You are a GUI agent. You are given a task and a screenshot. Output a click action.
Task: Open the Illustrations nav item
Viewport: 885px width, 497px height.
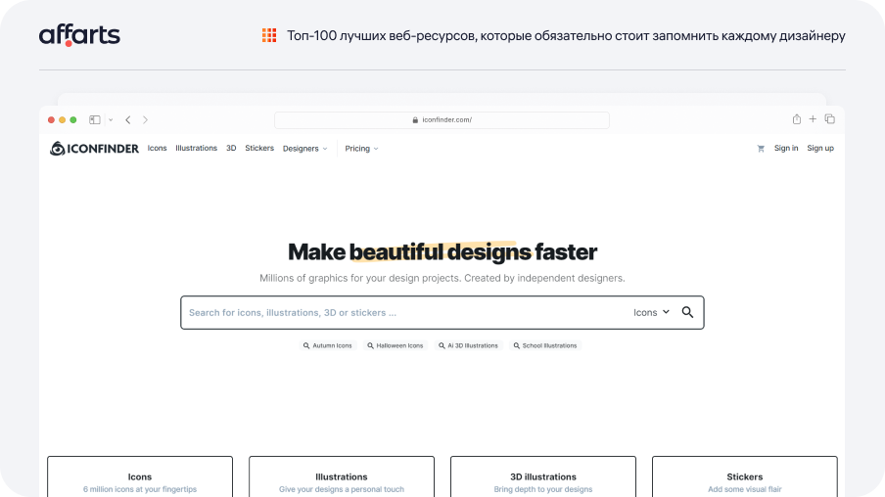coord(197,148)
